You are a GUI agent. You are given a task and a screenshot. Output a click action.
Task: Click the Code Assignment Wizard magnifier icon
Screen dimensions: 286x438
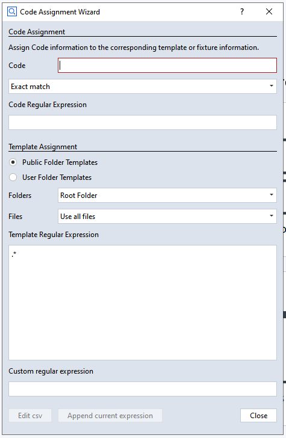tap(12, 12)
